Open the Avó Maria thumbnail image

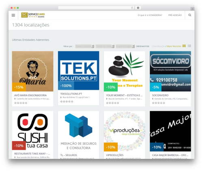pos(32,71)
